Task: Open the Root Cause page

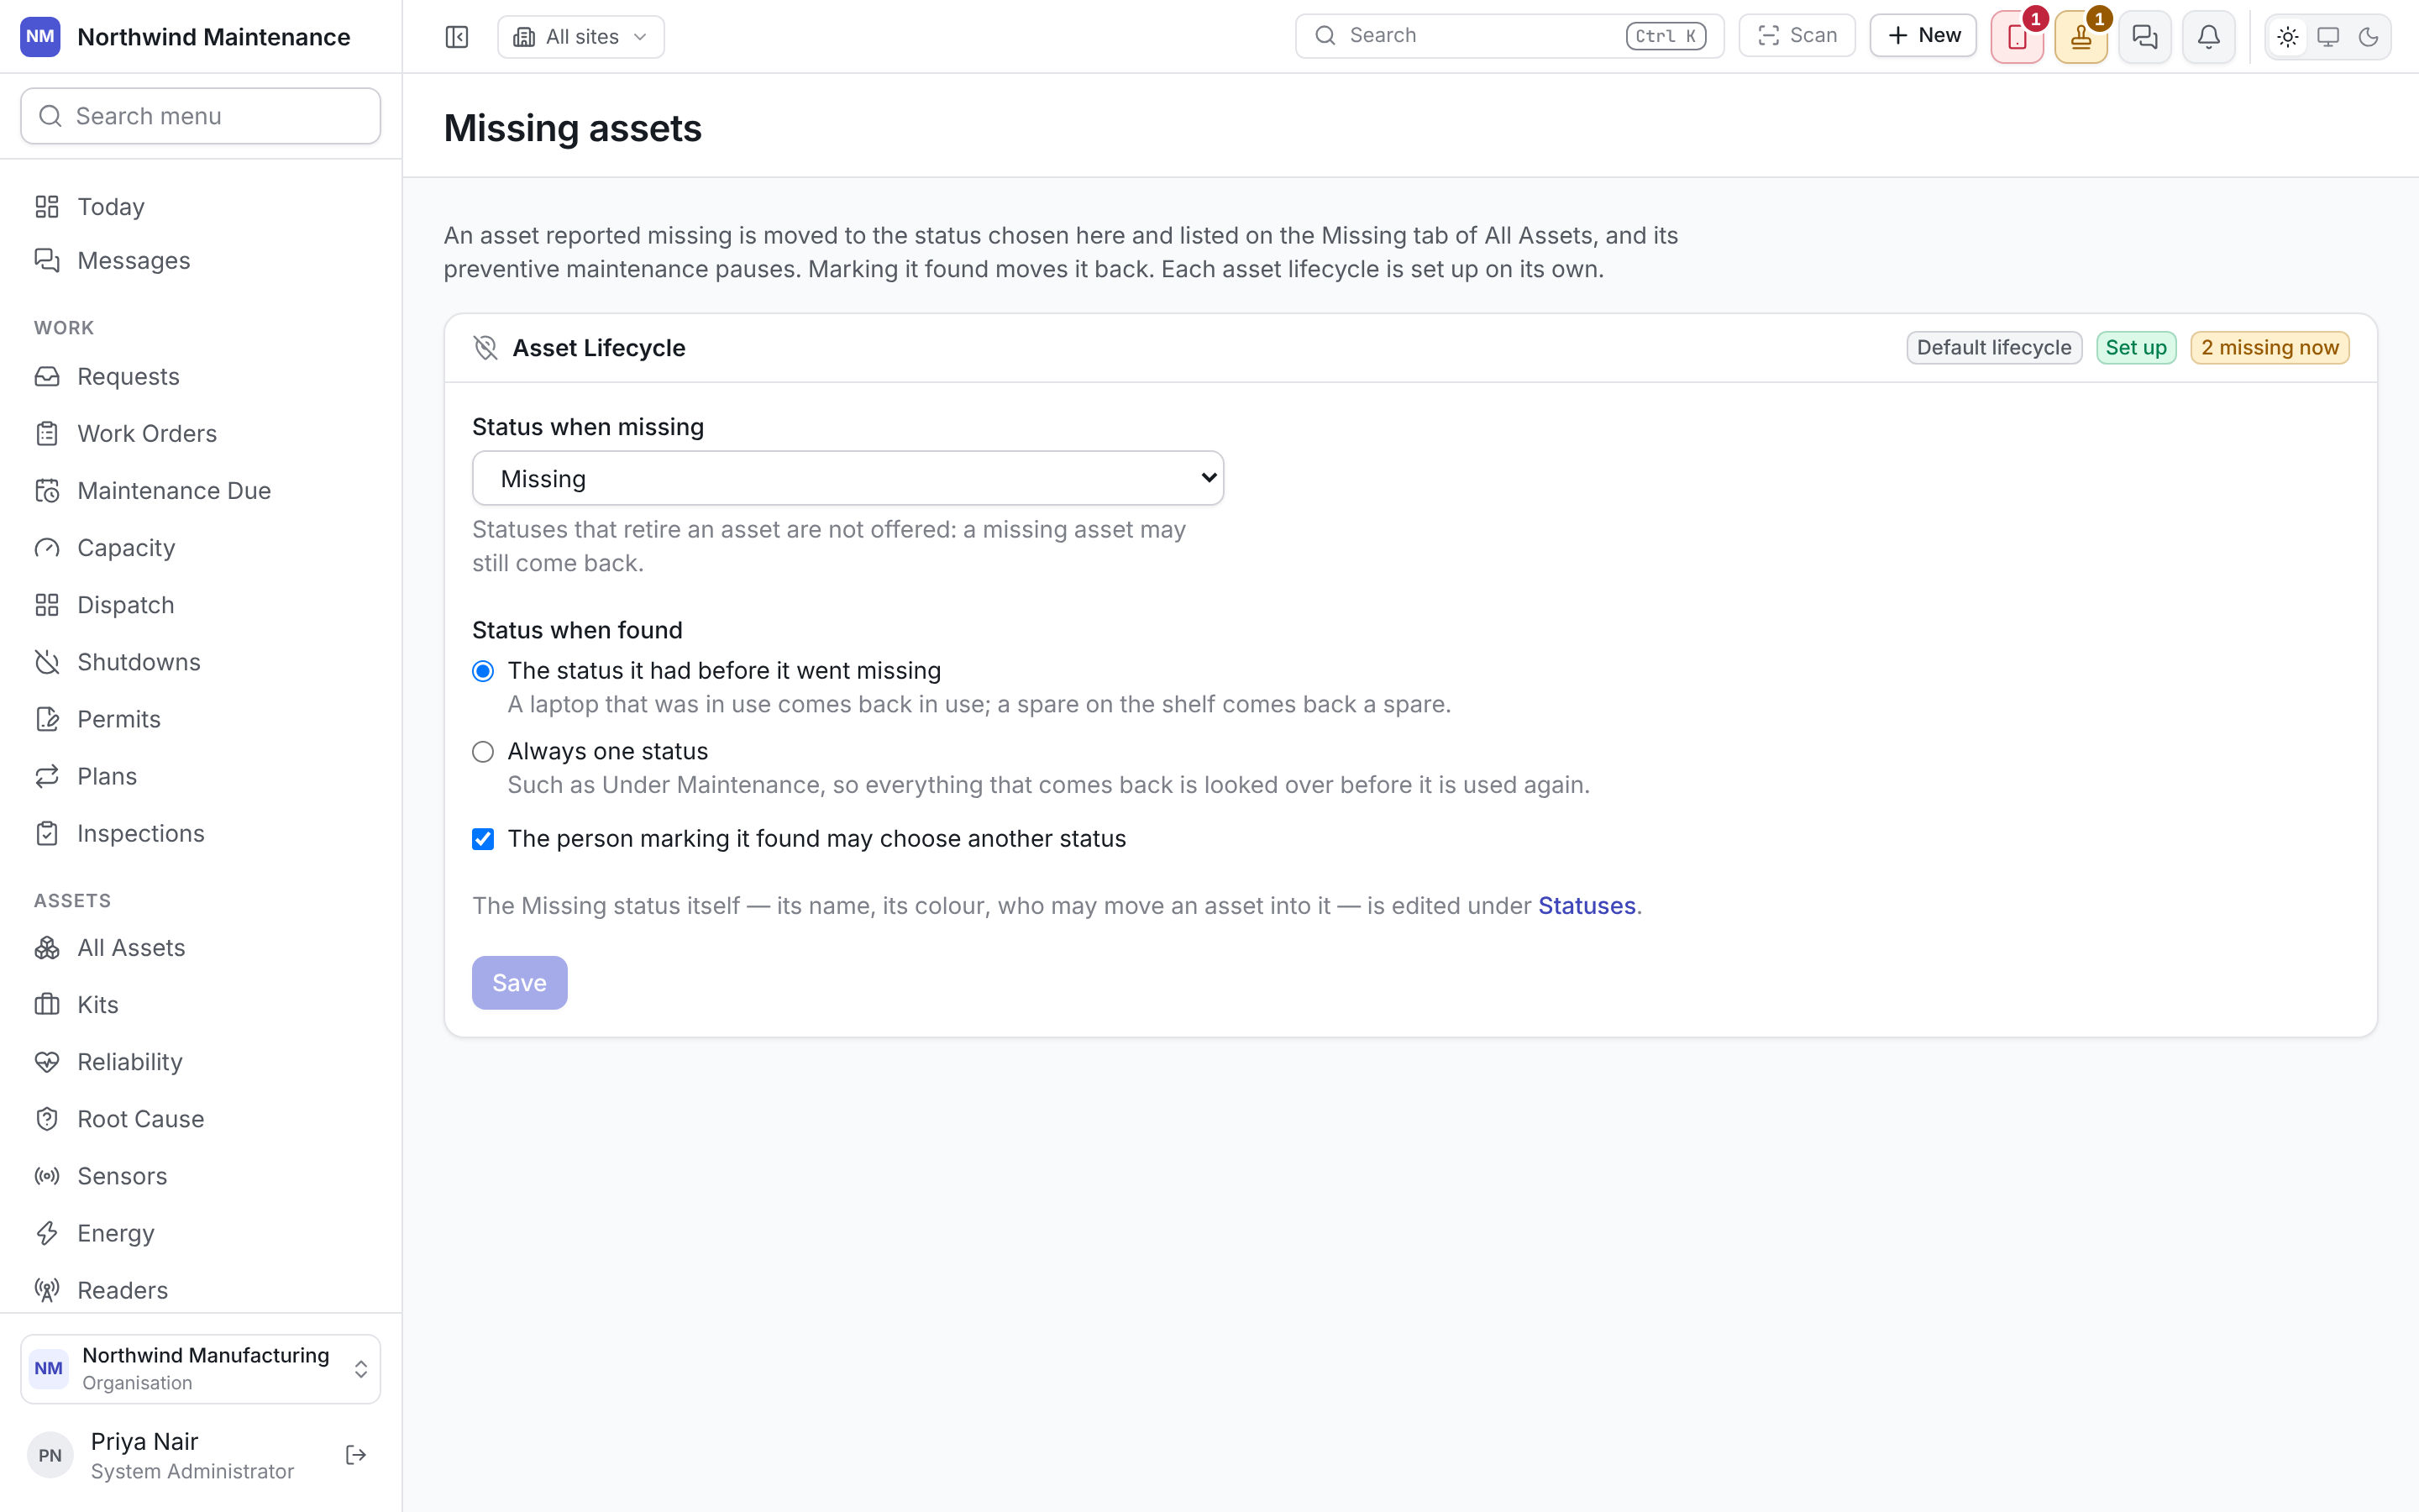Action: point(201,1119)
